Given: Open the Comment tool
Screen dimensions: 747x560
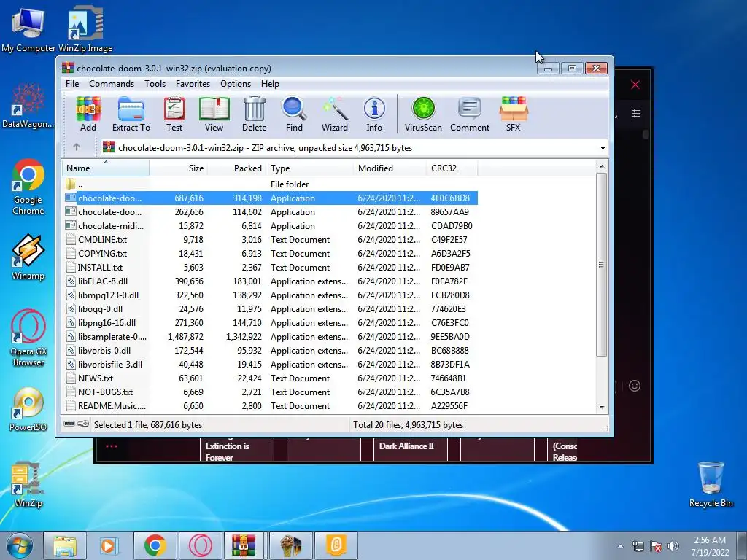Looking at the screenshot, I should click(470, 114).
